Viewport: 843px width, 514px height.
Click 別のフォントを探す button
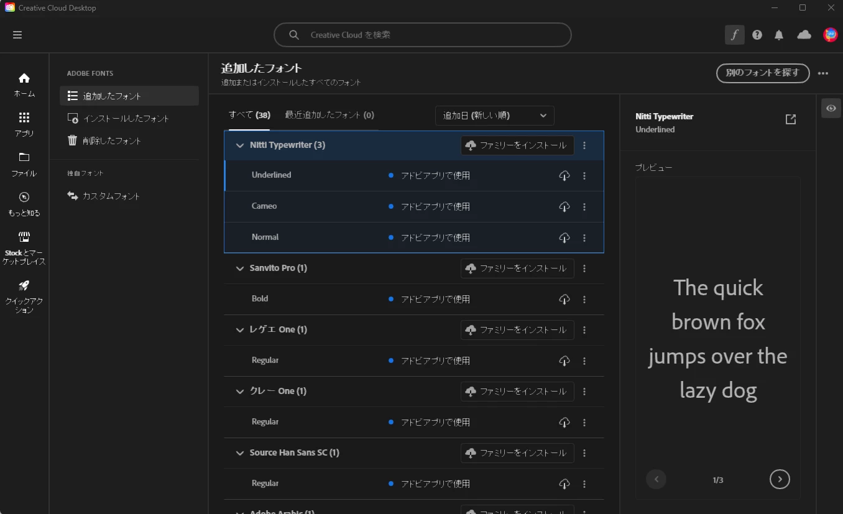(763, 73)
